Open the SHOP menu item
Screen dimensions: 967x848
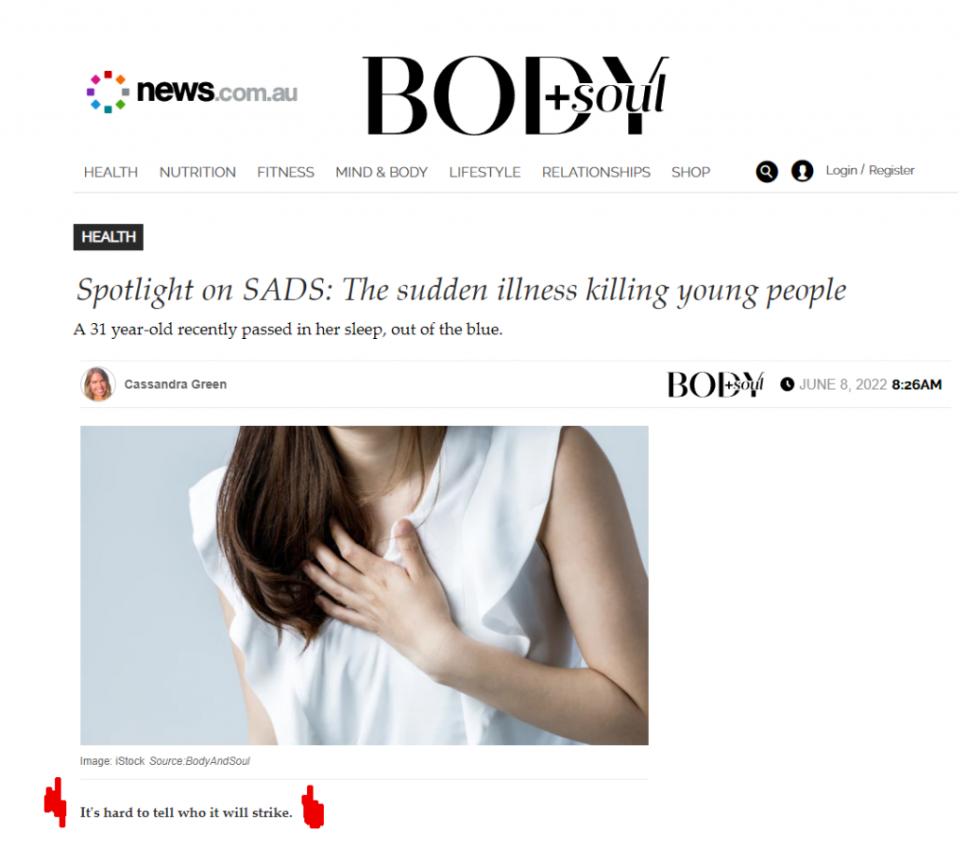[x=690, y=172]
